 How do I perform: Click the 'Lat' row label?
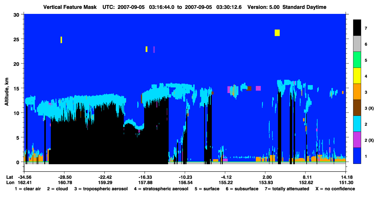point(10,177)
